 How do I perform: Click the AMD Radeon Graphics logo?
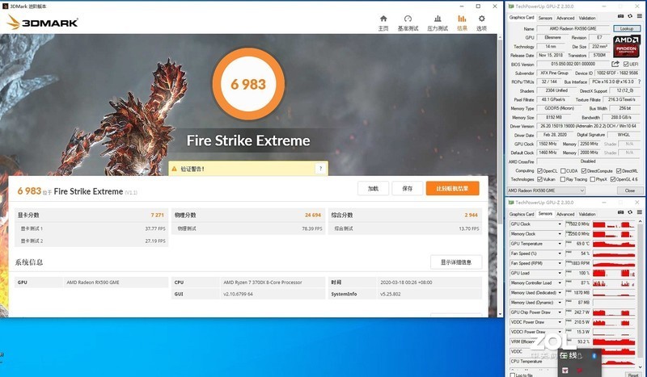626,46
